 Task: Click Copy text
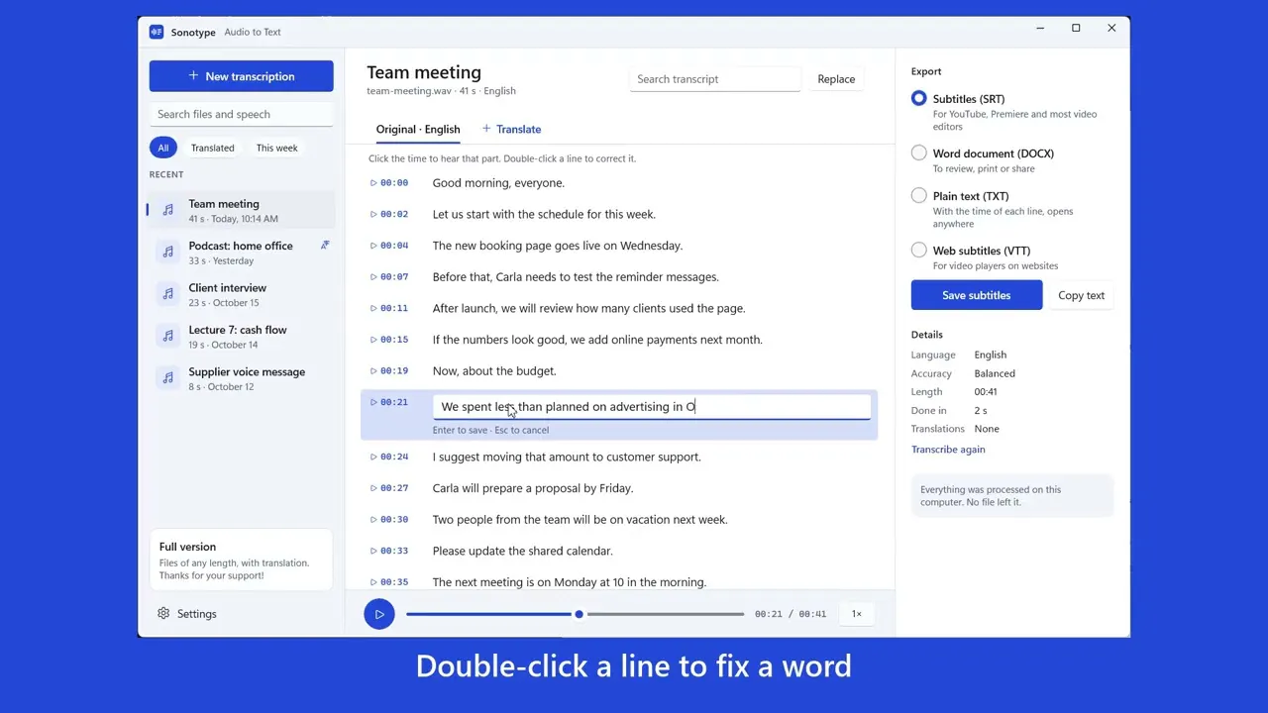1081,295
